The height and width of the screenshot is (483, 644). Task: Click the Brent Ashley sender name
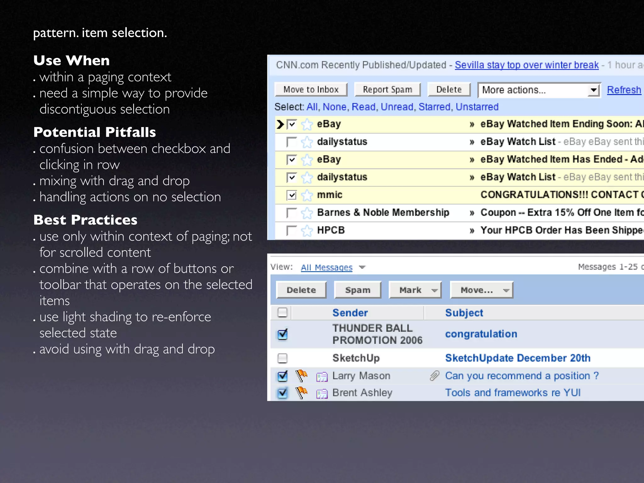(x=362, y=393)
